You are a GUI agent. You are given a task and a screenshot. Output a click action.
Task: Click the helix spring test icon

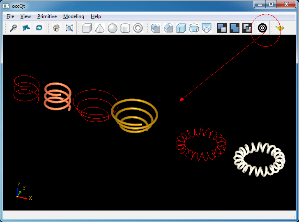pos(262,28)
